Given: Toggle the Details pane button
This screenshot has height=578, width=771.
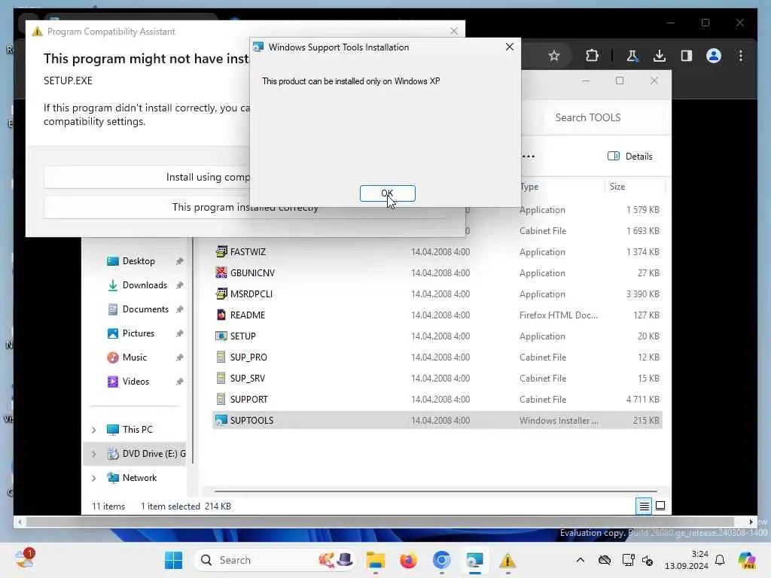Looking at the screenshot, I should (x=630, y=157).
